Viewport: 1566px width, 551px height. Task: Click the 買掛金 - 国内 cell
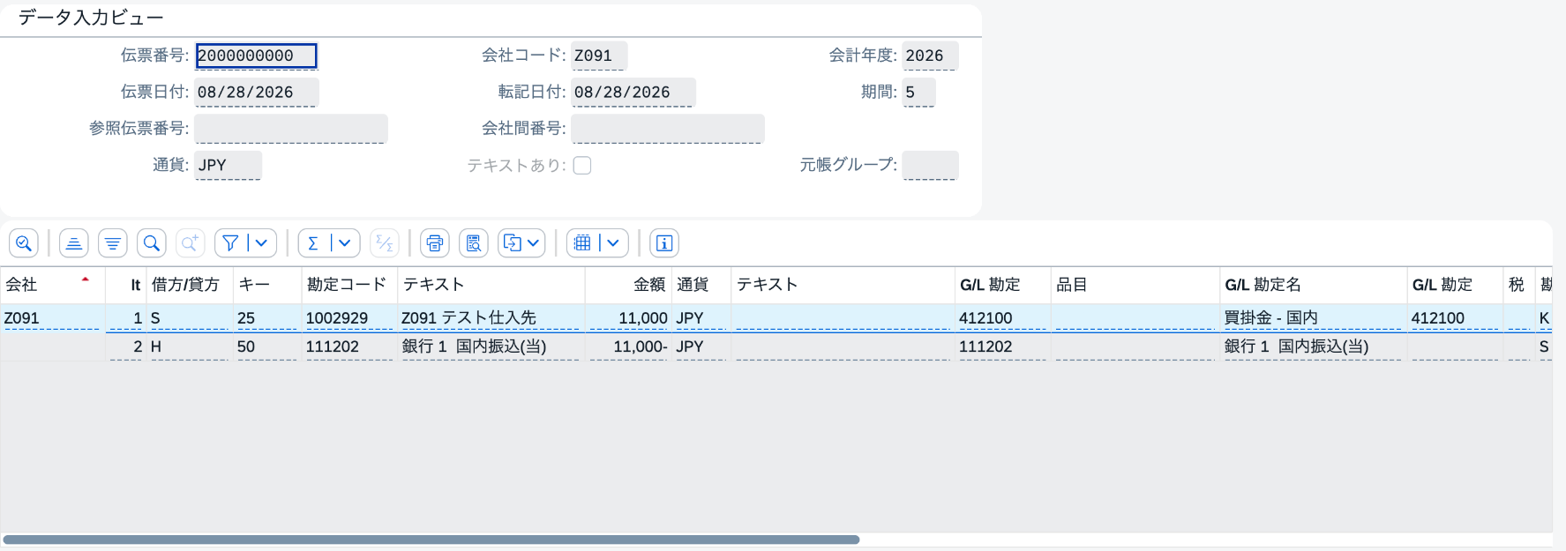tap(1313, 318)
